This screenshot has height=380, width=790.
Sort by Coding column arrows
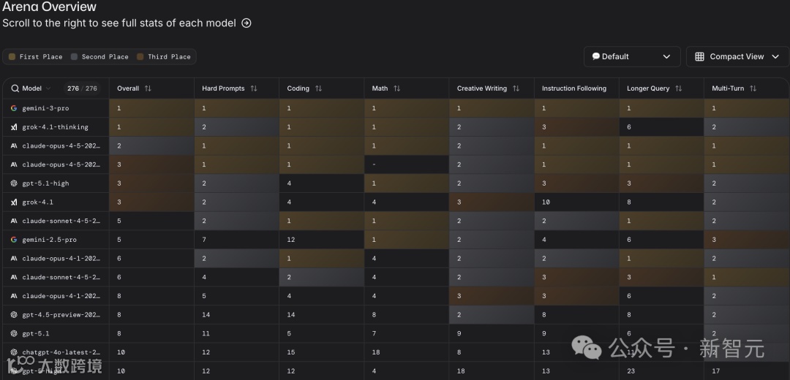pyautogui.click(x=318, y=88)
